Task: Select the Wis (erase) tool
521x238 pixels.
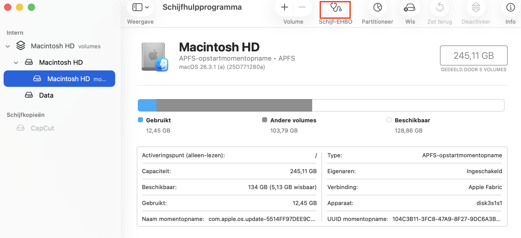Action: (410, 8)
